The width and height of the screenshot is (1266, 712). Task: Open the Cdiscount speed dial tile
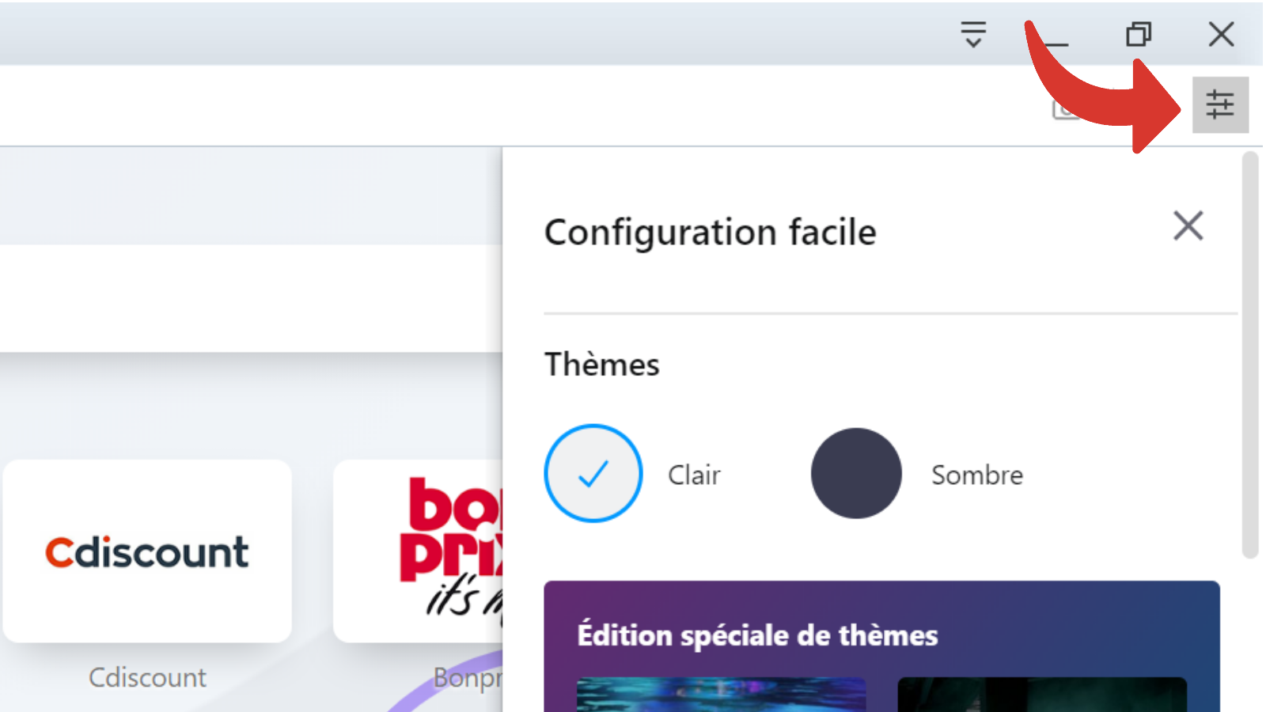coord(147,551)
